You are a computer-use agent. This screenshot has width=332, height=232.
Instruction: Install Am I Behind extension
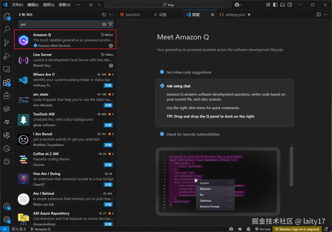[108, 204]
